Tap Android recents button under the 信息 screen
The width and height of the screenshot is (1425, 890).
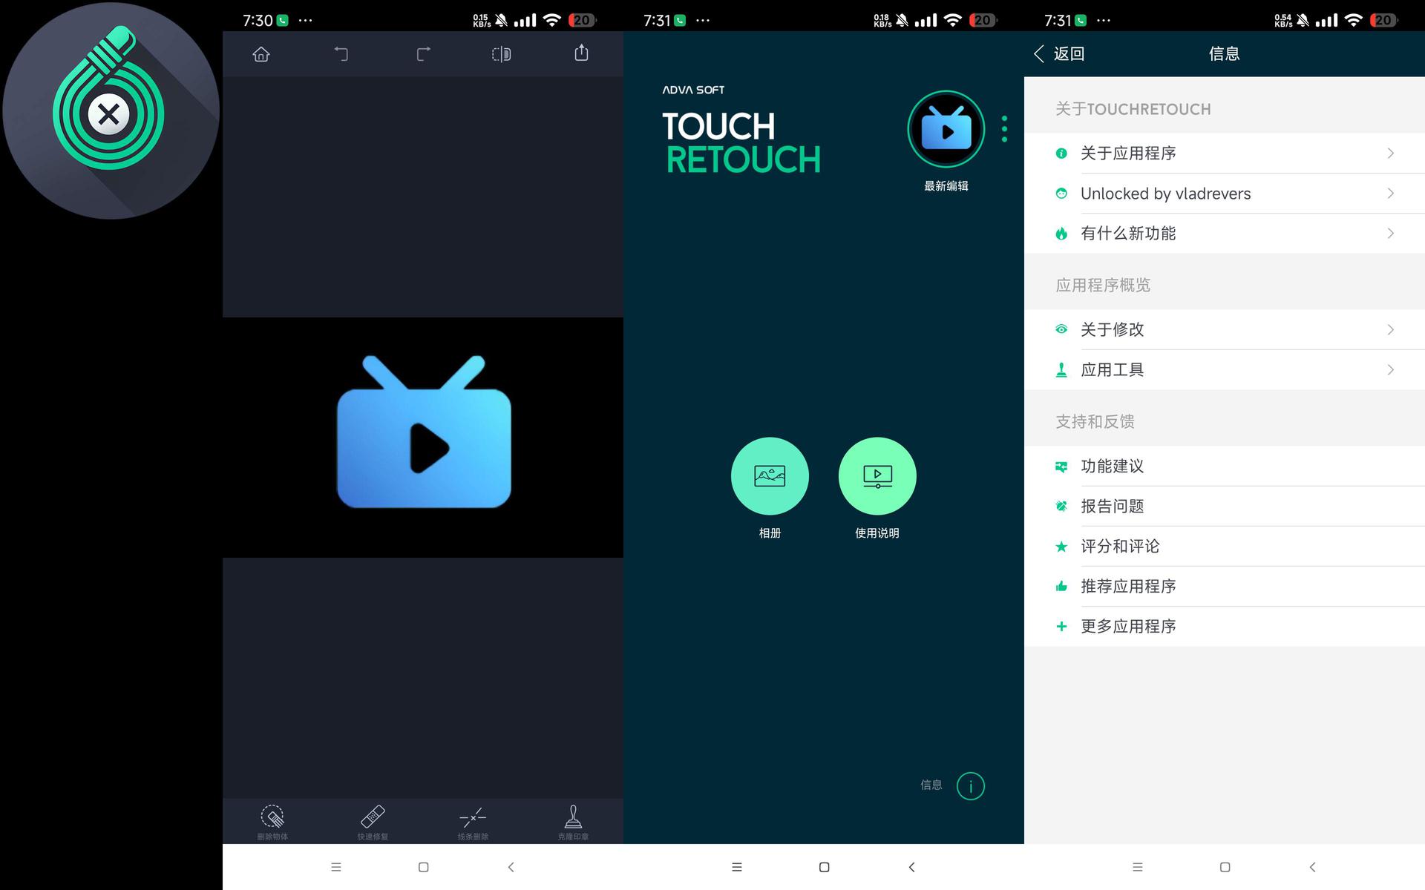tap(1138, 867)
